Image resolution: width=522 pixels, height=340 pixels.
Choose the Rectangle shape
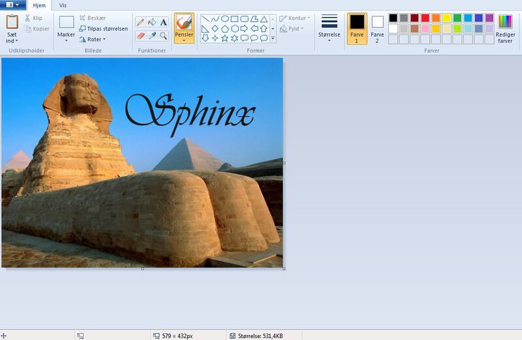[x=234, y=19]
